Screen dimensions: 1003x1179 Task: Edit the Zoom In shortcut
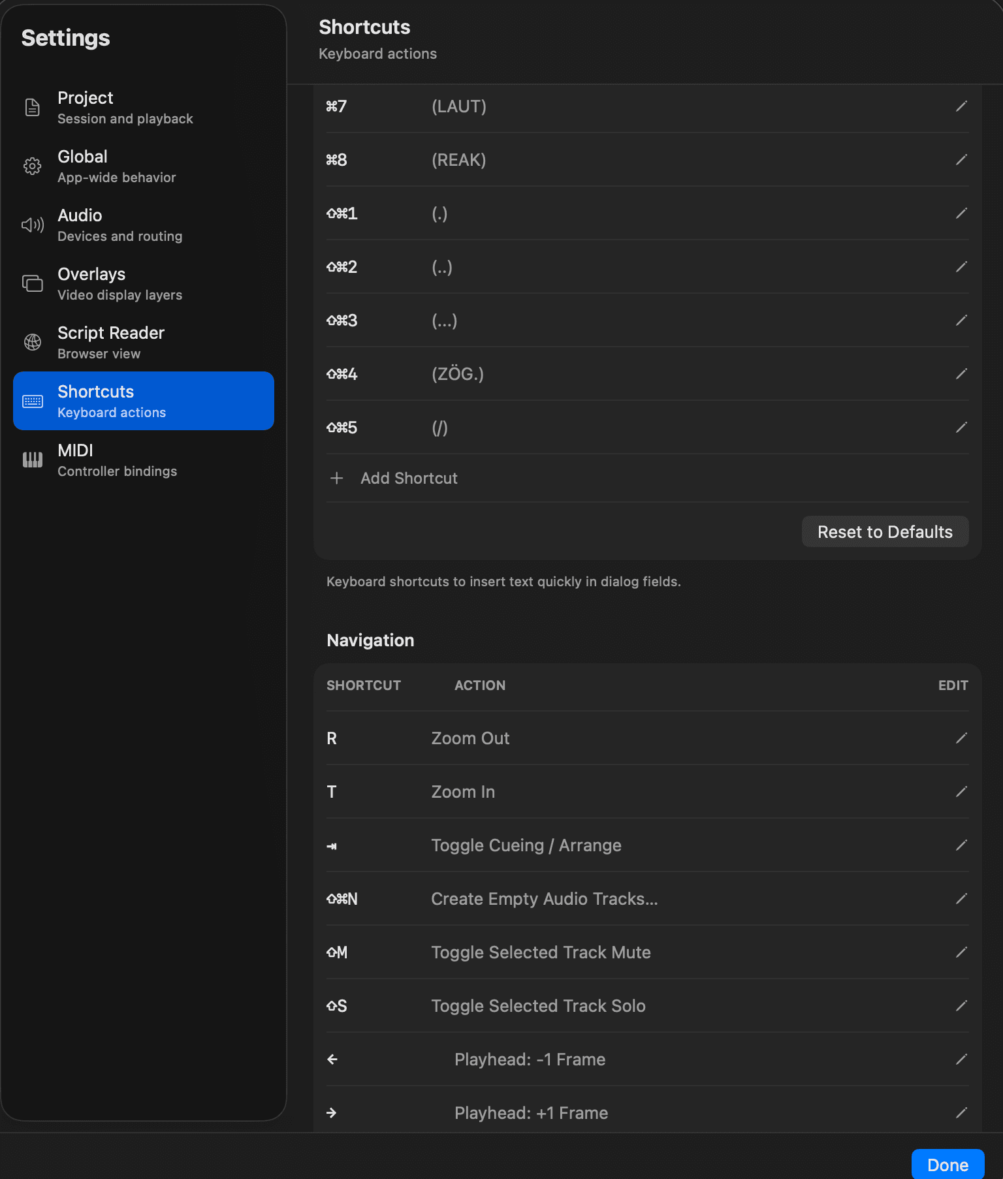pyautogui.click(x=961, y=791)
